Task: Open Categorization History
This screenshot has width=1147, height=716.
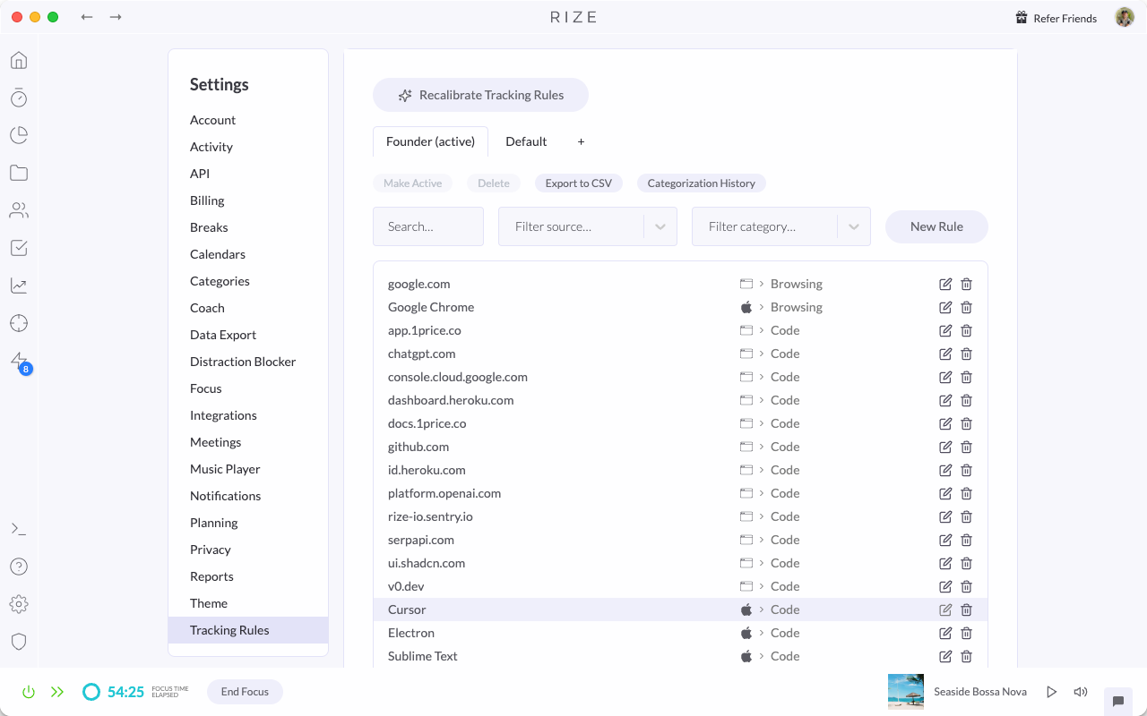Action: point(702,183)
